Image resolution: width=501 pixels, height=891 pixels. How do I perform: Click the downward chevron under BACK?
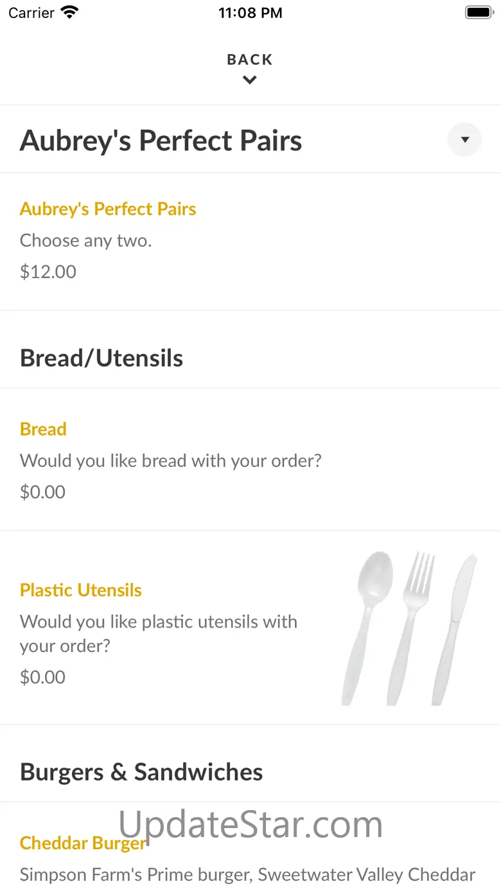coord(250,80)
